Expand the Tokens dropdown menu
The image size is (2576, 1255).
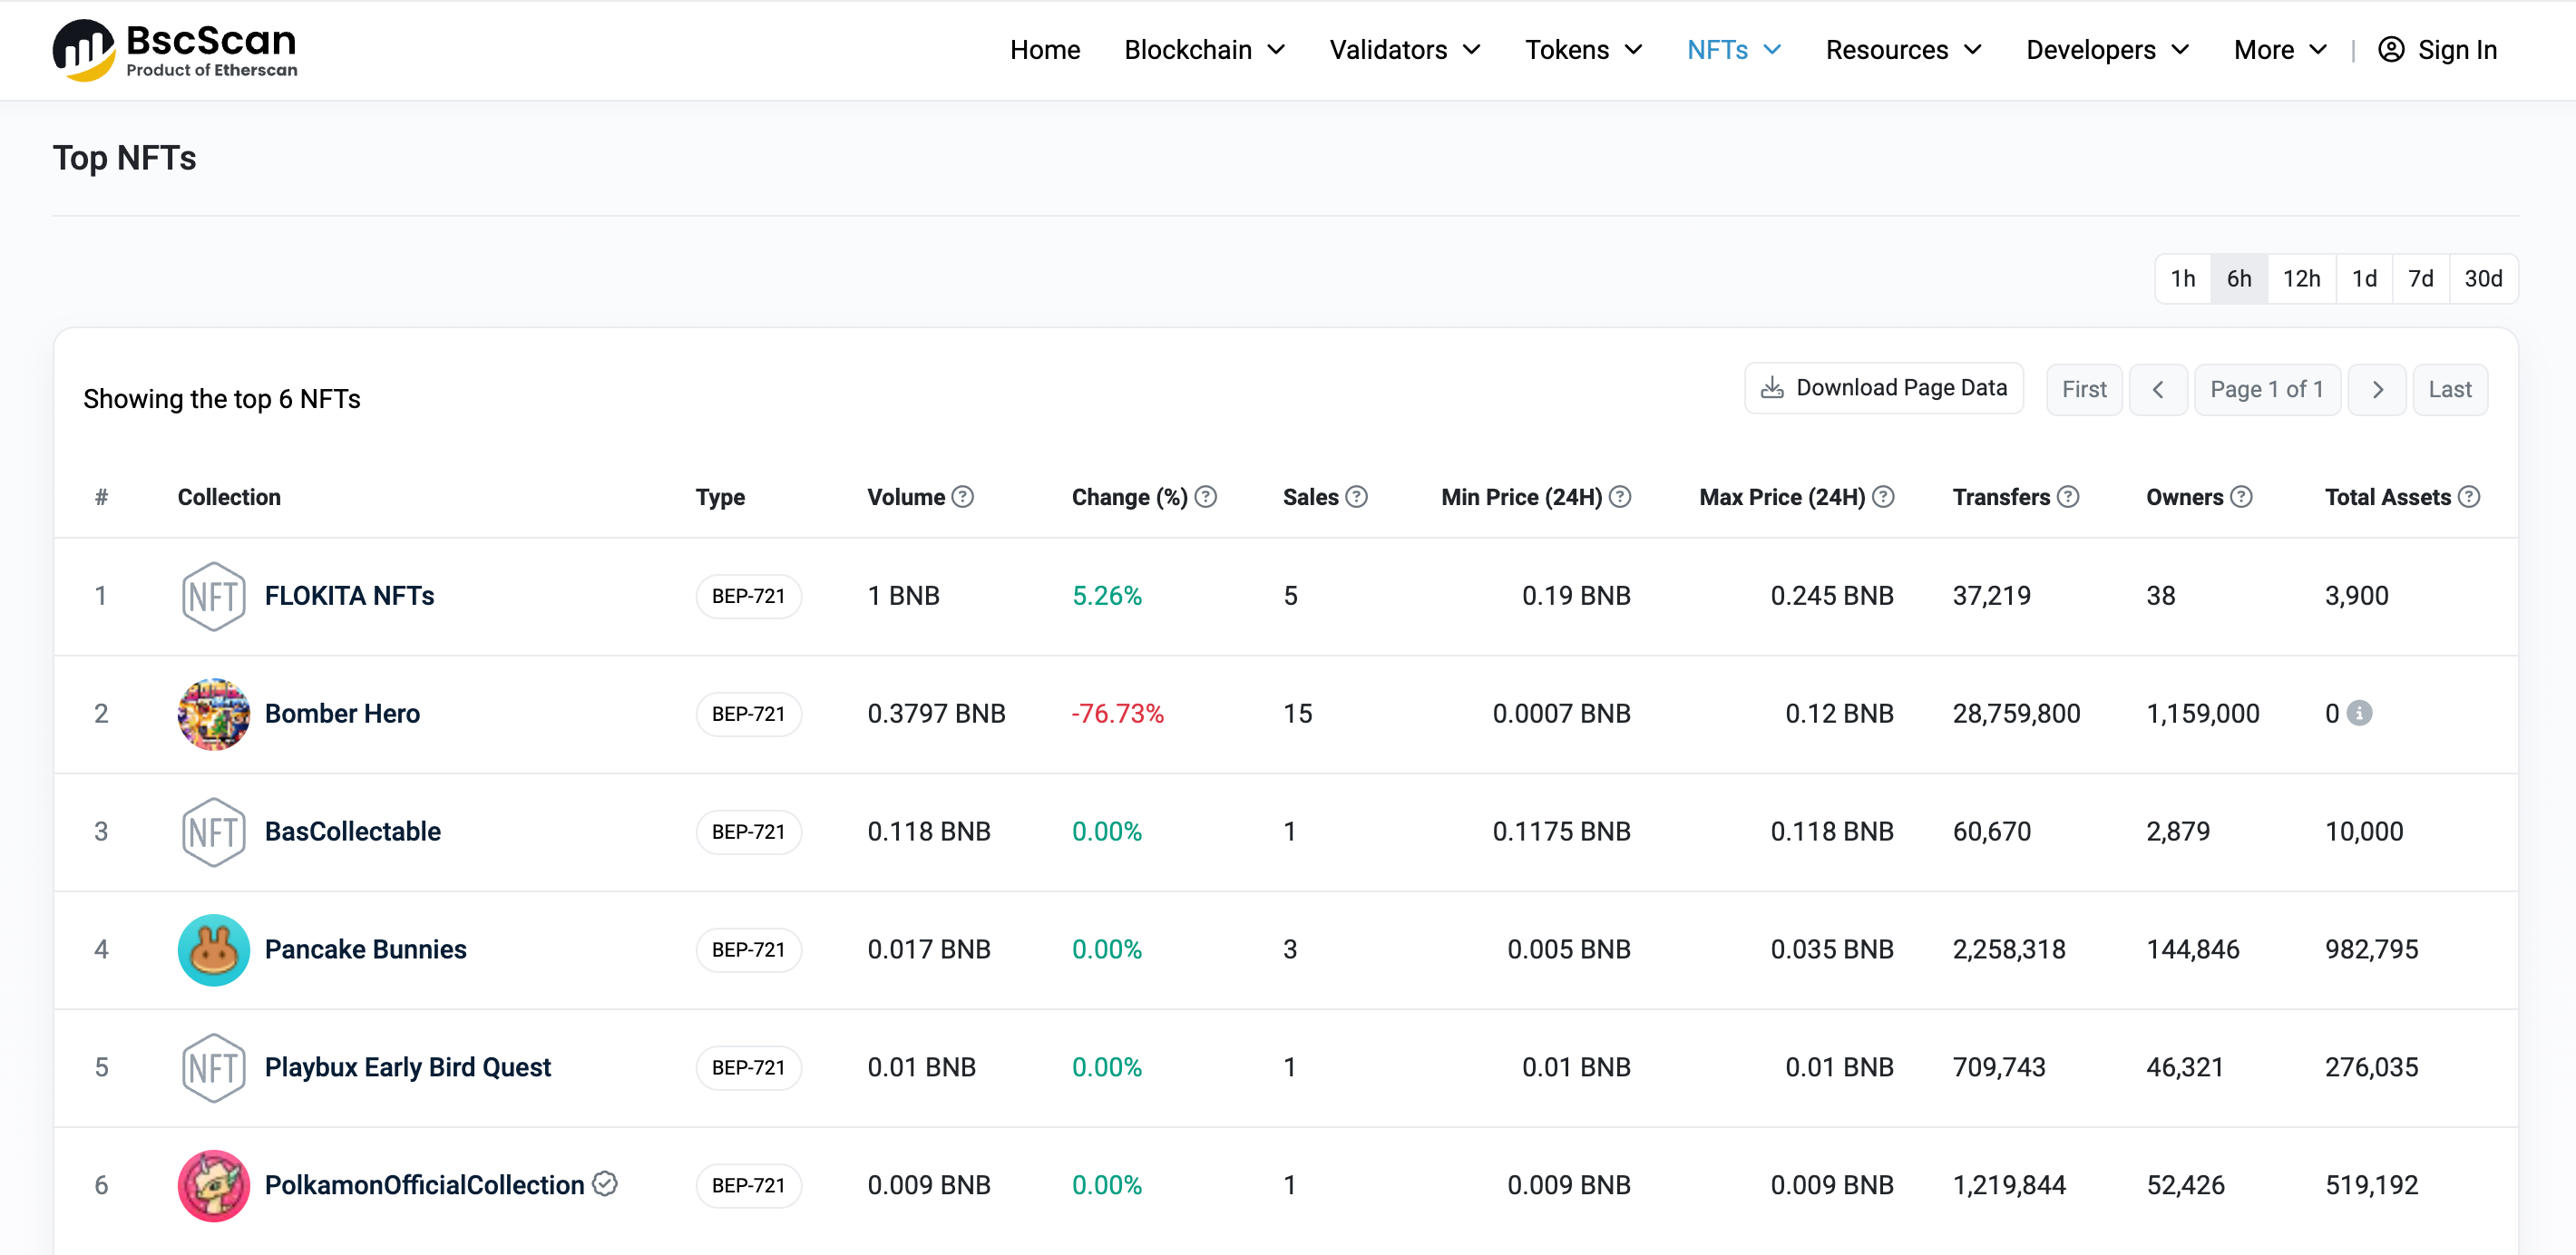click(x=1577, y=49)
